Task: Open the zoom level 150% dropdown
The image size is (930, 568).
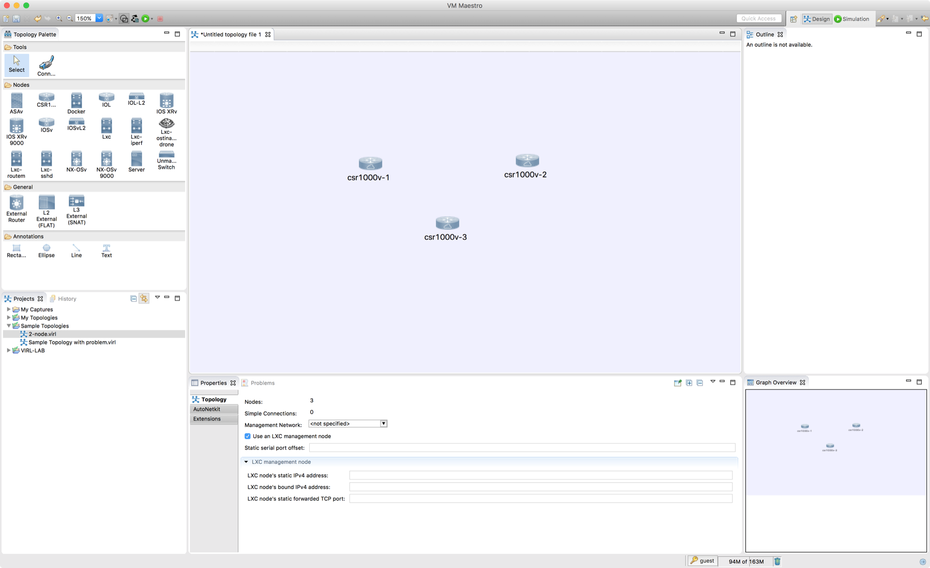Action: pos(99,18)
